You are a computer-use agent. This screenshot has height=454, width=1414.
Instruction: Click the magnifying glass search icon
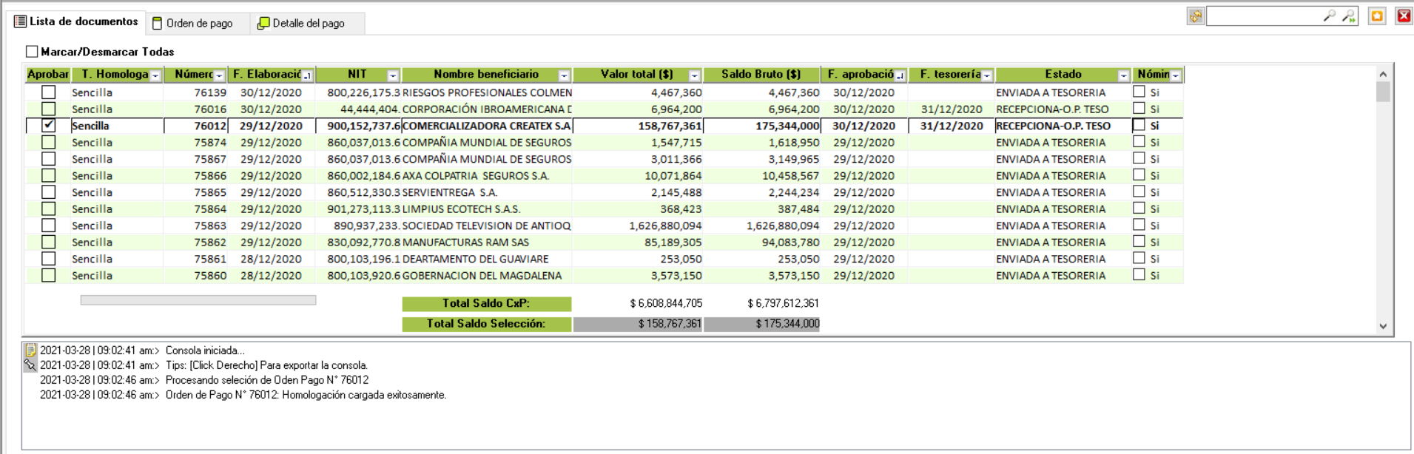point(1329,16)
